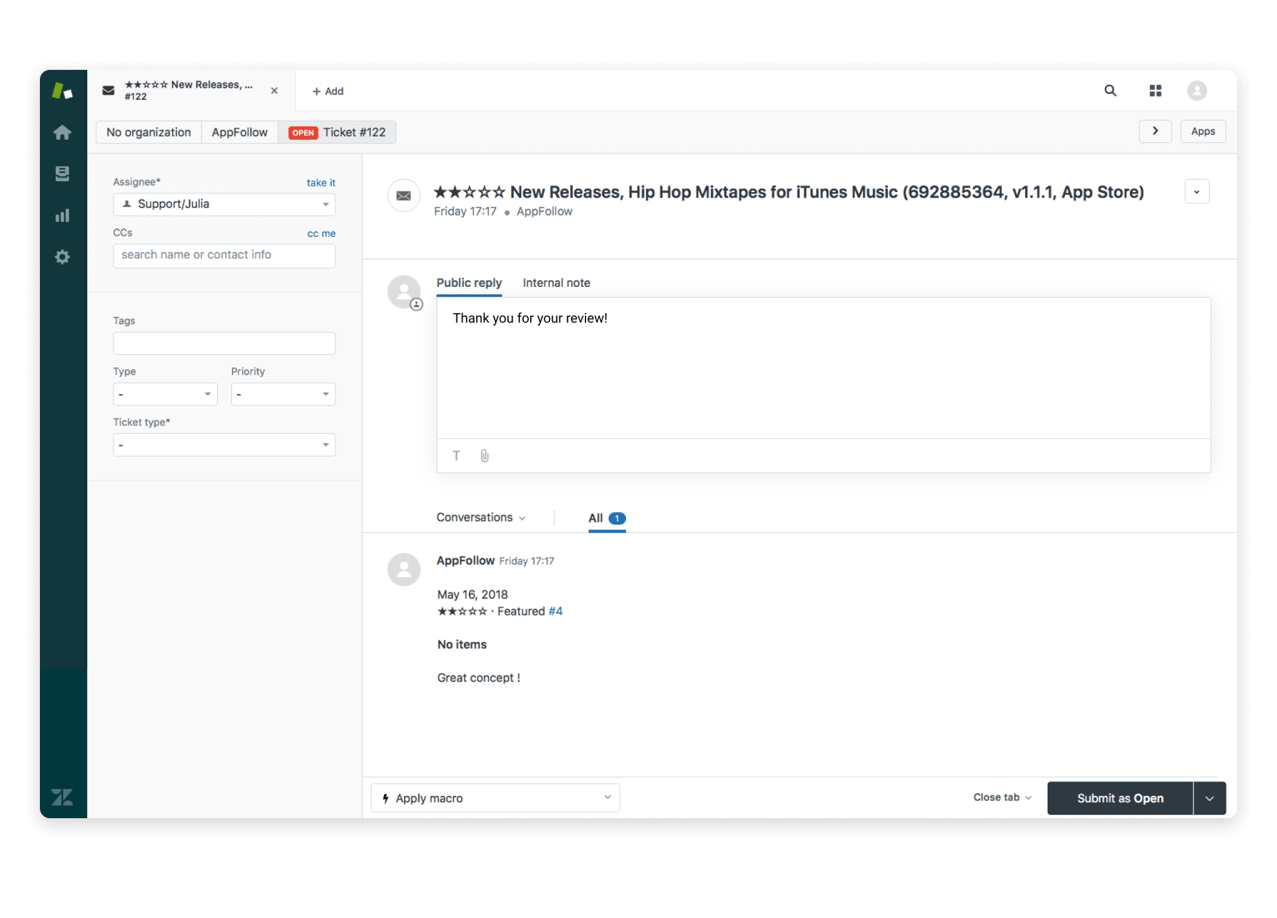This screenshot has height=918, width=1277.
Task: Expand Conversations filter dropdown
Action: pos(481,518)
